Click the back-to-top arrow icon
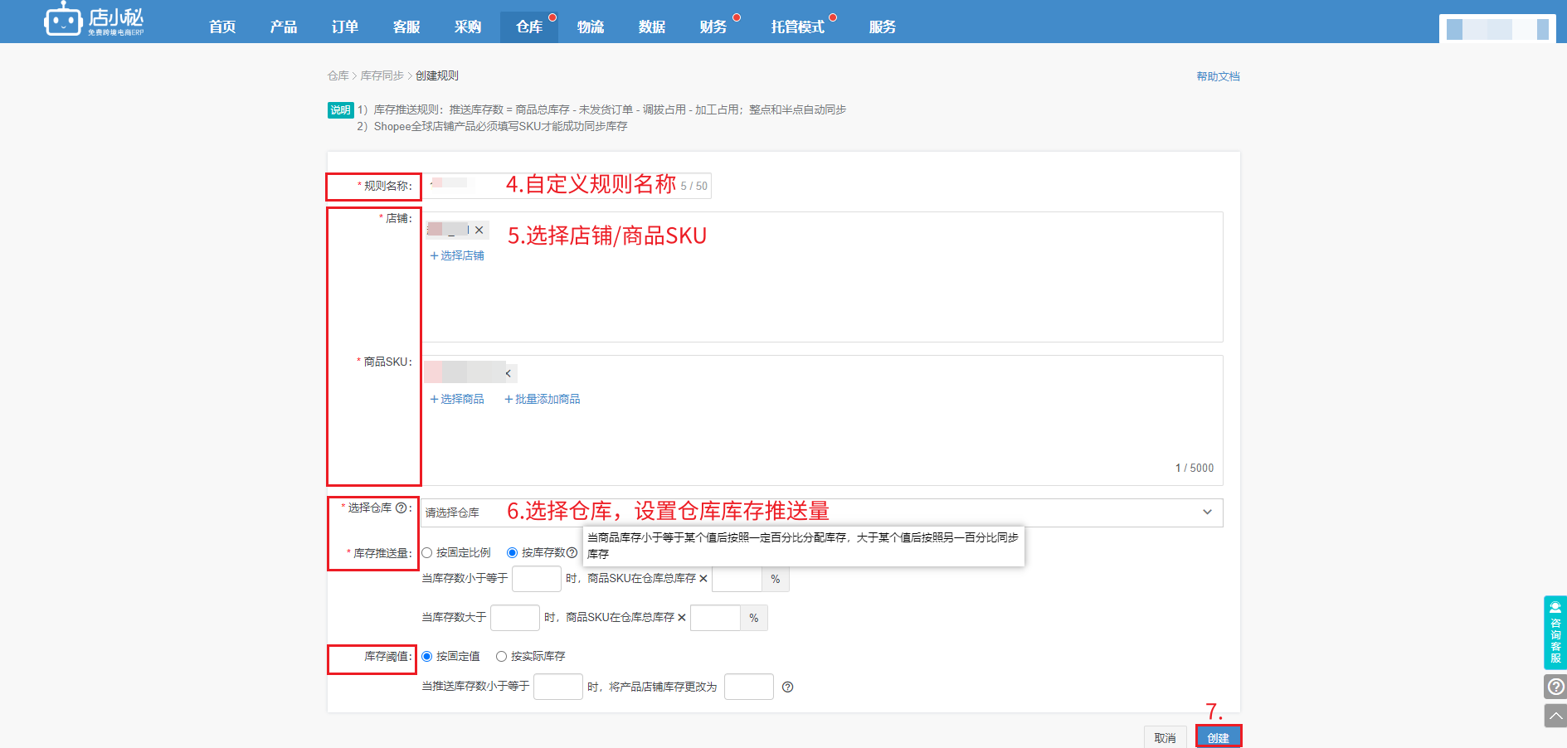This screenshot has height=748, width=1567. tap(1555, 716)
